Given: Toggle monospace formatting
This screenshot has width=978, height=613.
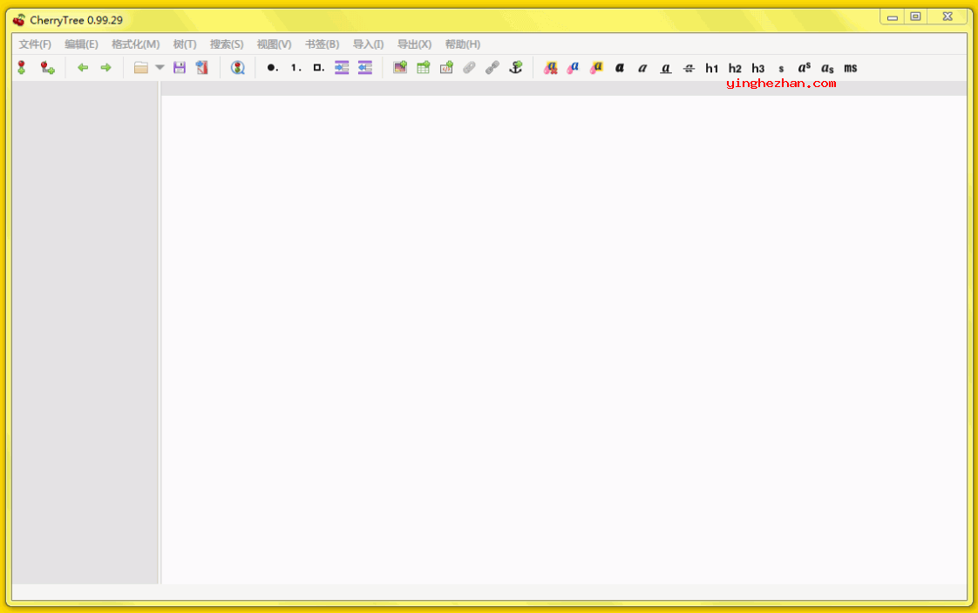Looking at the screenshot, I should tap(851, 68).
